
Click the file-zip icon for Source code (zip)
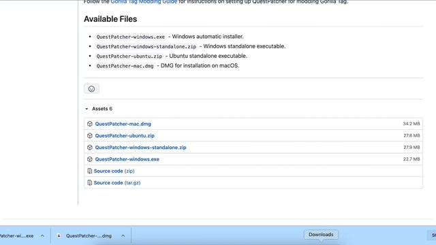[x=89, y=171]
